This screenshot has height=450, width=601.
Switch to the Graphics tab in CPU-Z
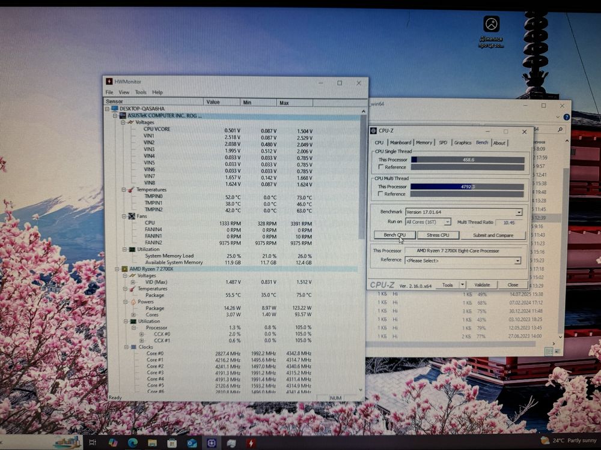tap(463, 143)
